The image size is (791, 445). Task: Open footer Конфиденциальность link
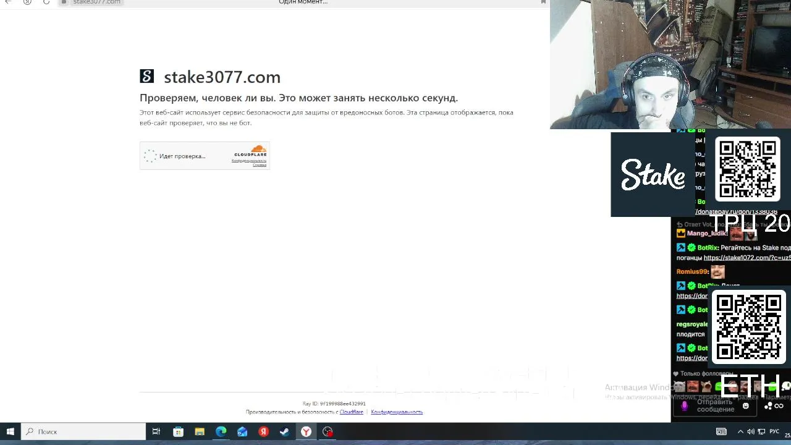(x=397, y=412)
